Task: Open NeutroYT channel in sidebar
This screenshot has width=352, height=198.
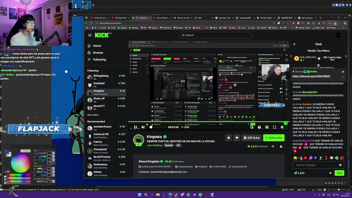Action: pyautogui.click(x=106, y=107)
